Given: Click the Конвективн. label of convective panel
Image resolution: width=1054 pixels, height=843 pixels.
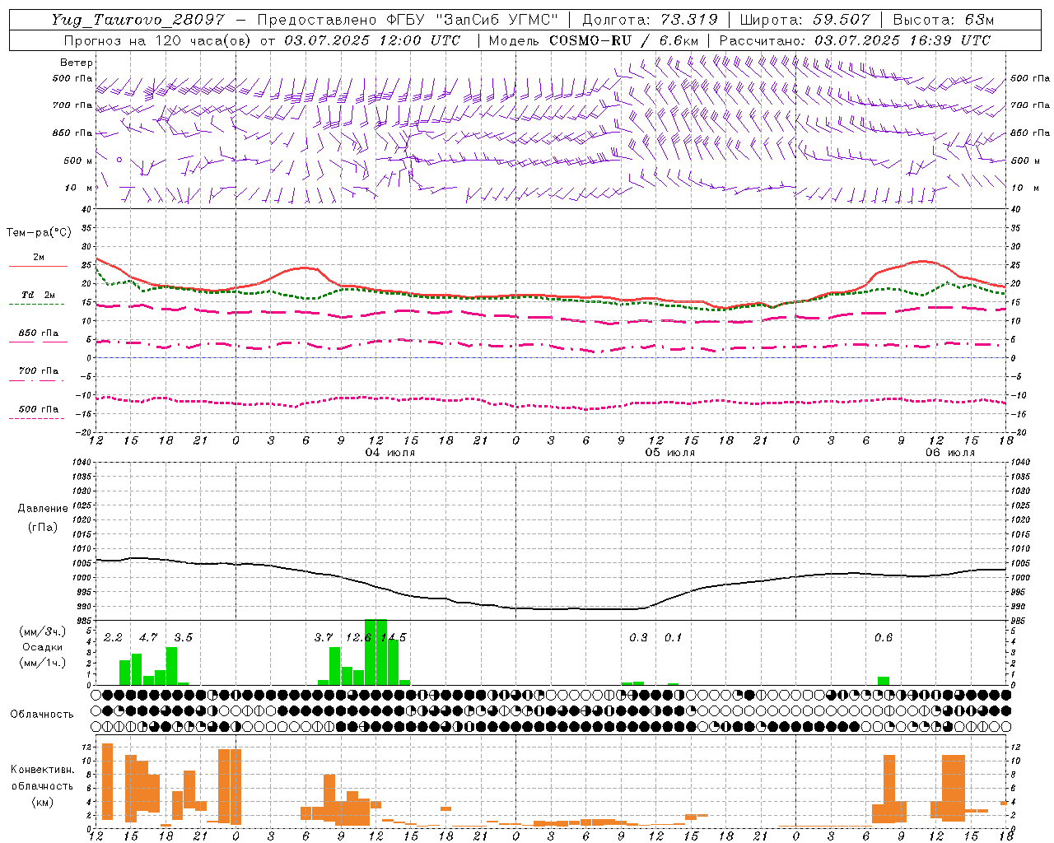Looking at the screenshot, I should pyautogui.click(x=43, y=770).
